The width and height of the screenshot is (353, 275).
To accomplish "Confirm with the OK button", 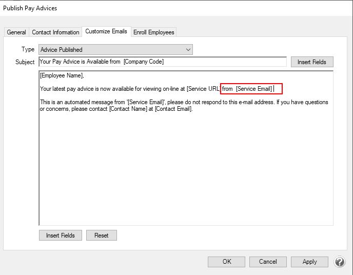I will 227,262.
